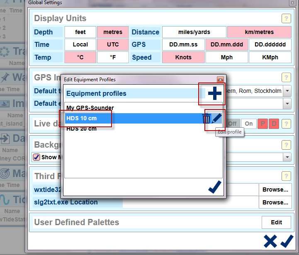Viewport: 299px width, 255px height.
Task: Turn live data On
Action: [249, 124]
